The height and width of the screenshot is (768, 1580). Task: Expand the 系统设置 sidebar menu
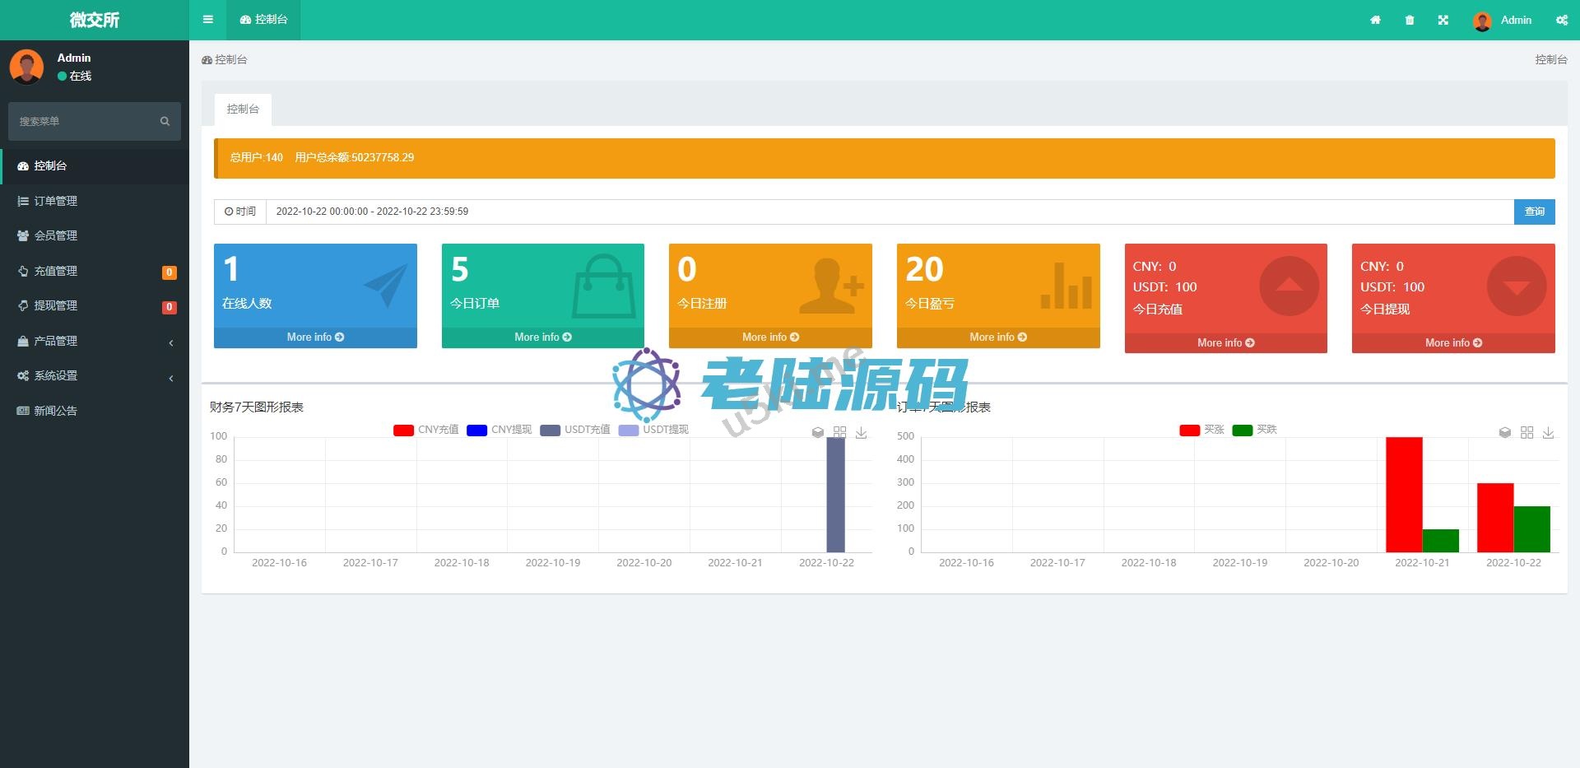95,375
